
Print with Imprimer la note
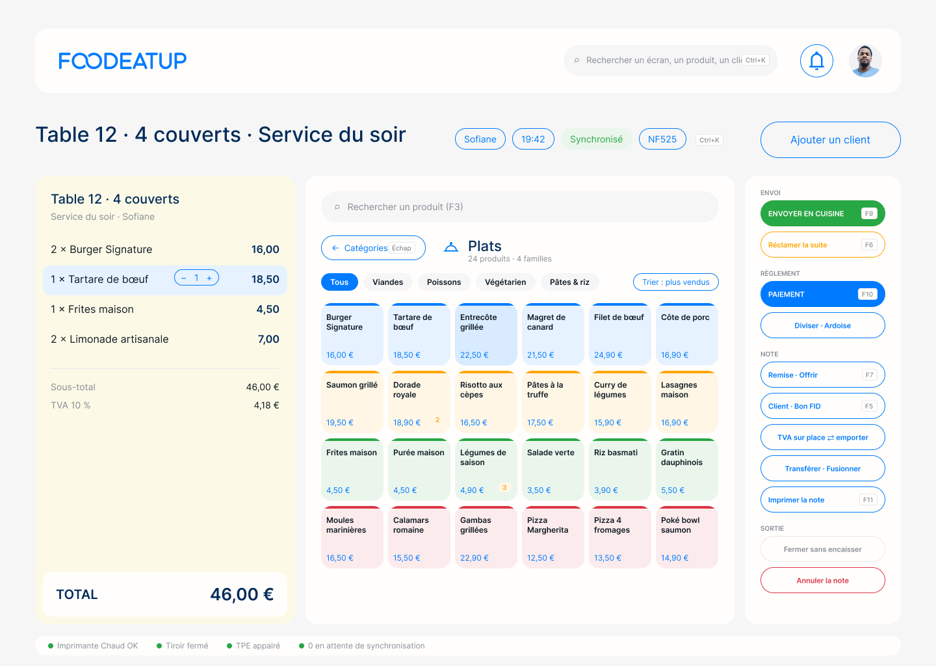pos(823,499)
